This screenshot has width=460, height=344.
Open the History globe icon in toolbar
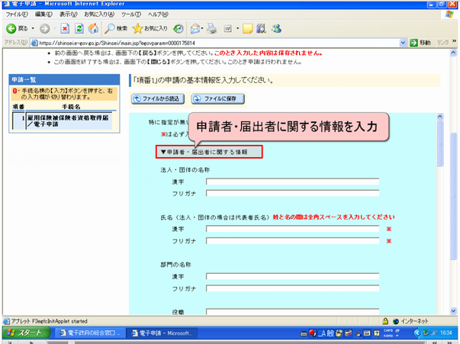tap(178, 28)
